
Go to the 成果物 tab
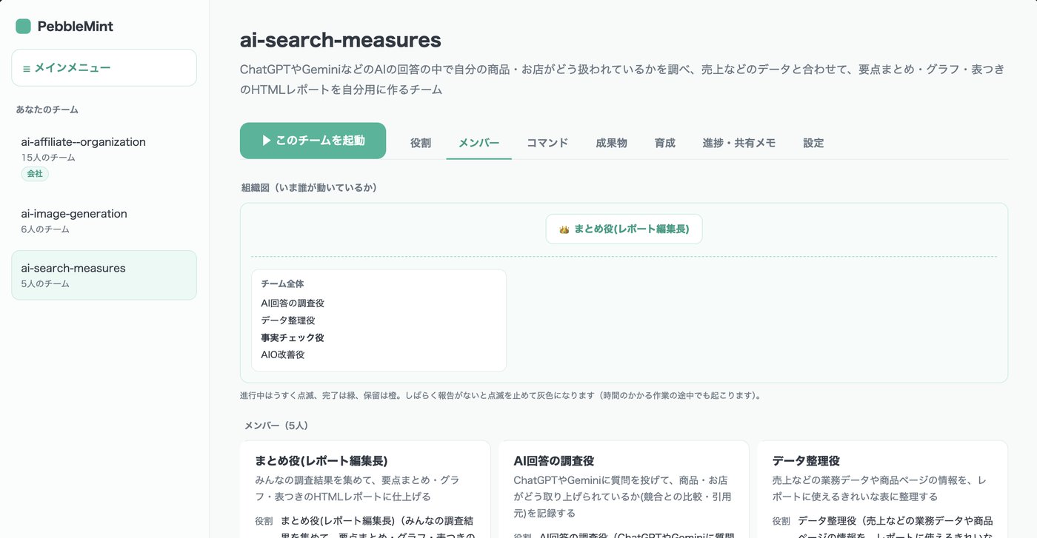[611, 143]
